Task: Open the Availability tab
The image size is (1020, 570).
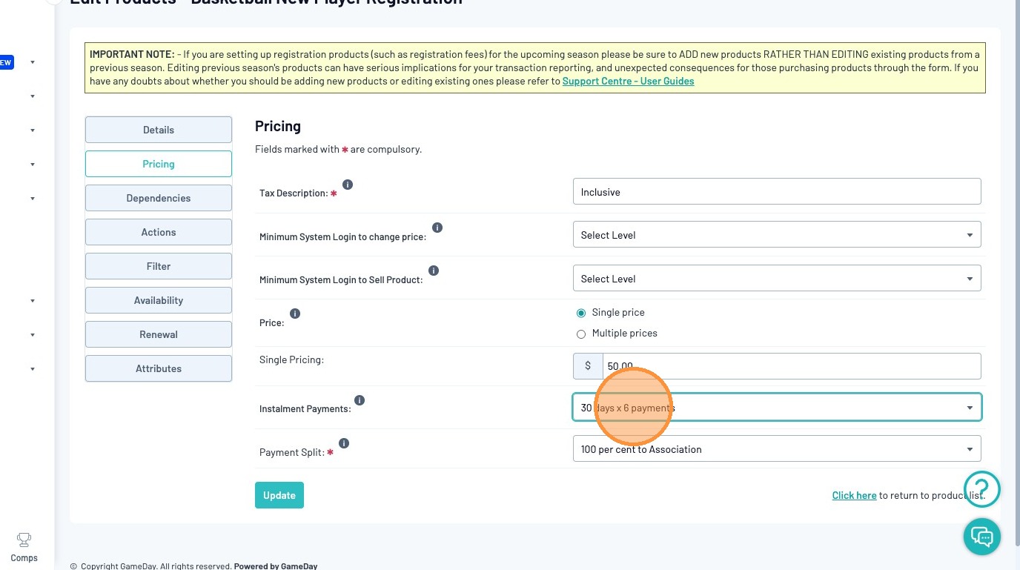Action: 159,300
